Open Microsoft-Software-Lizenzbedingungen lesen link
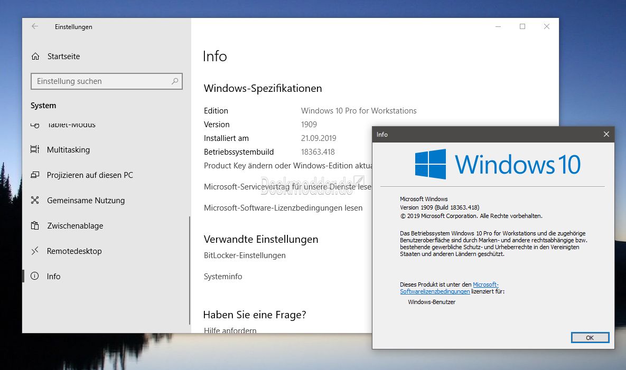Viewport: 626px width, 370px height. [283, 208]
